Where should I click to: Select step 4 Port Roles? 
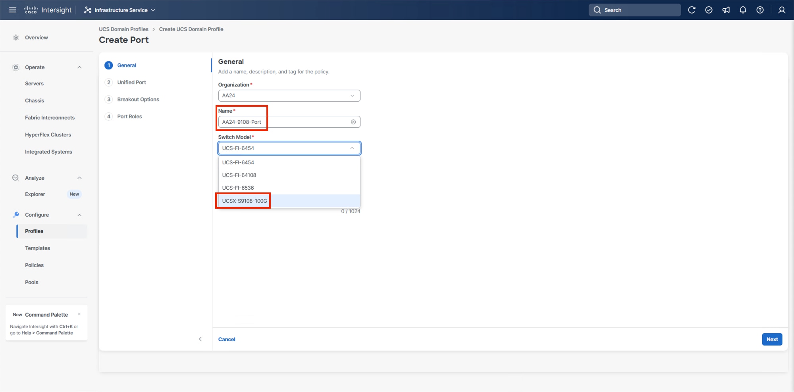click(x=129, y=116)
